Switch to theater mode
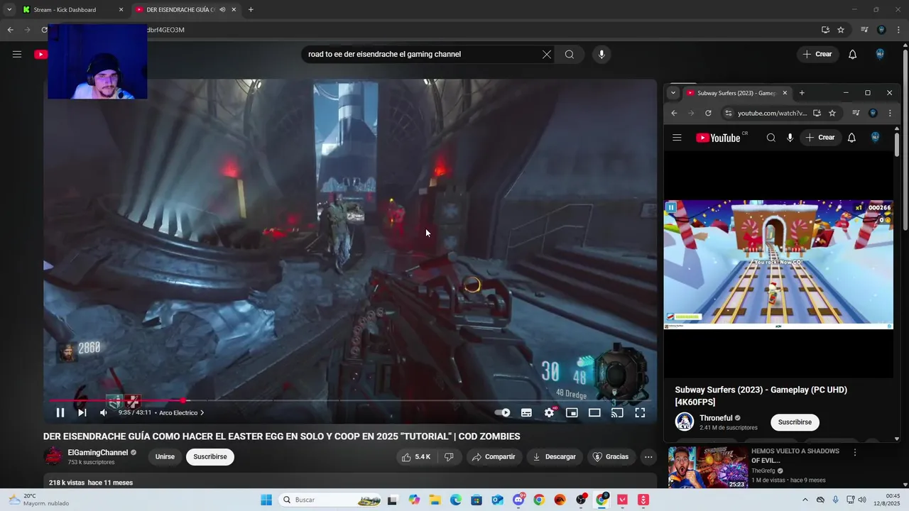909x511 pixels. point(594,412)
